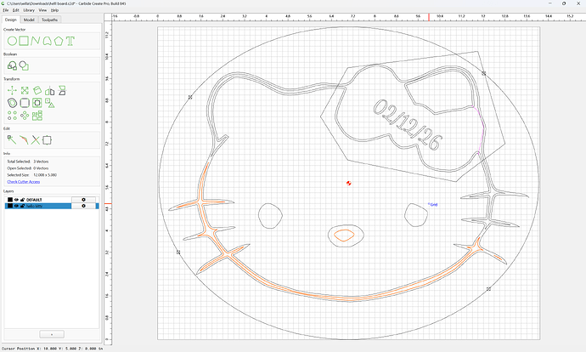Click the red origin marker on canvas
The width and height of the screenshot is (586, 352).
[x=349, y=183]
